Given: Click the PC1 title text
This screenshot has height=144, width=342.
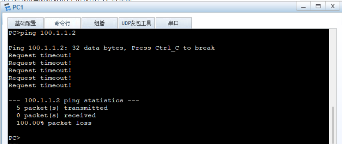Looking at the screenshot, I should pos(18,7).
